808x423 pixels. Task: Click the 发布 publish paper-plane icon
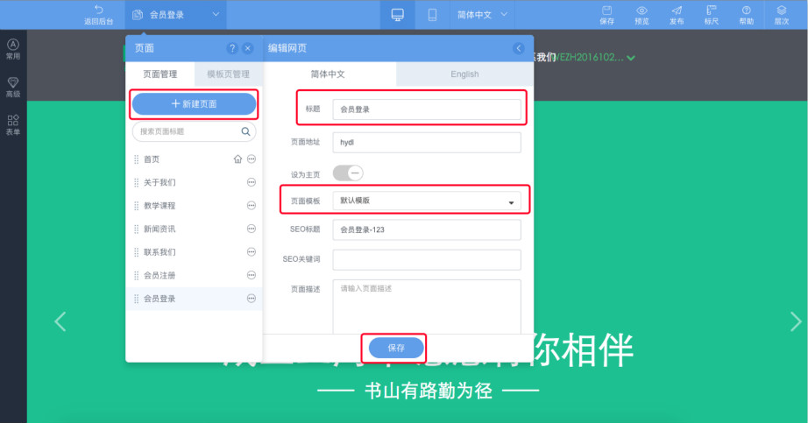pos(677,14)
